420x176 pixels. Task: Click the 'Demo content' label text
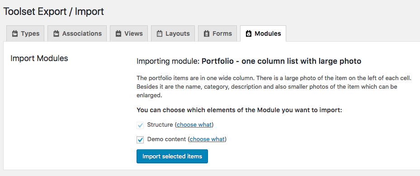point(167,139)
